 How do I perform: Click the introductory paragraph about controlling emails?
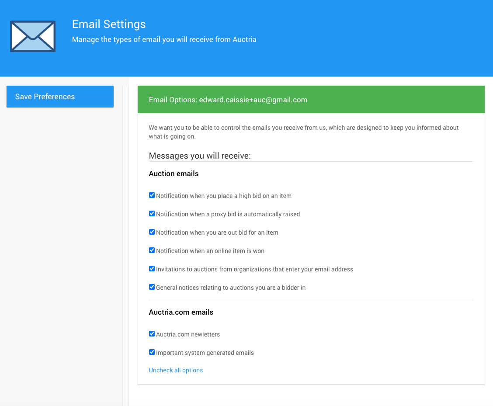[303, 132]
